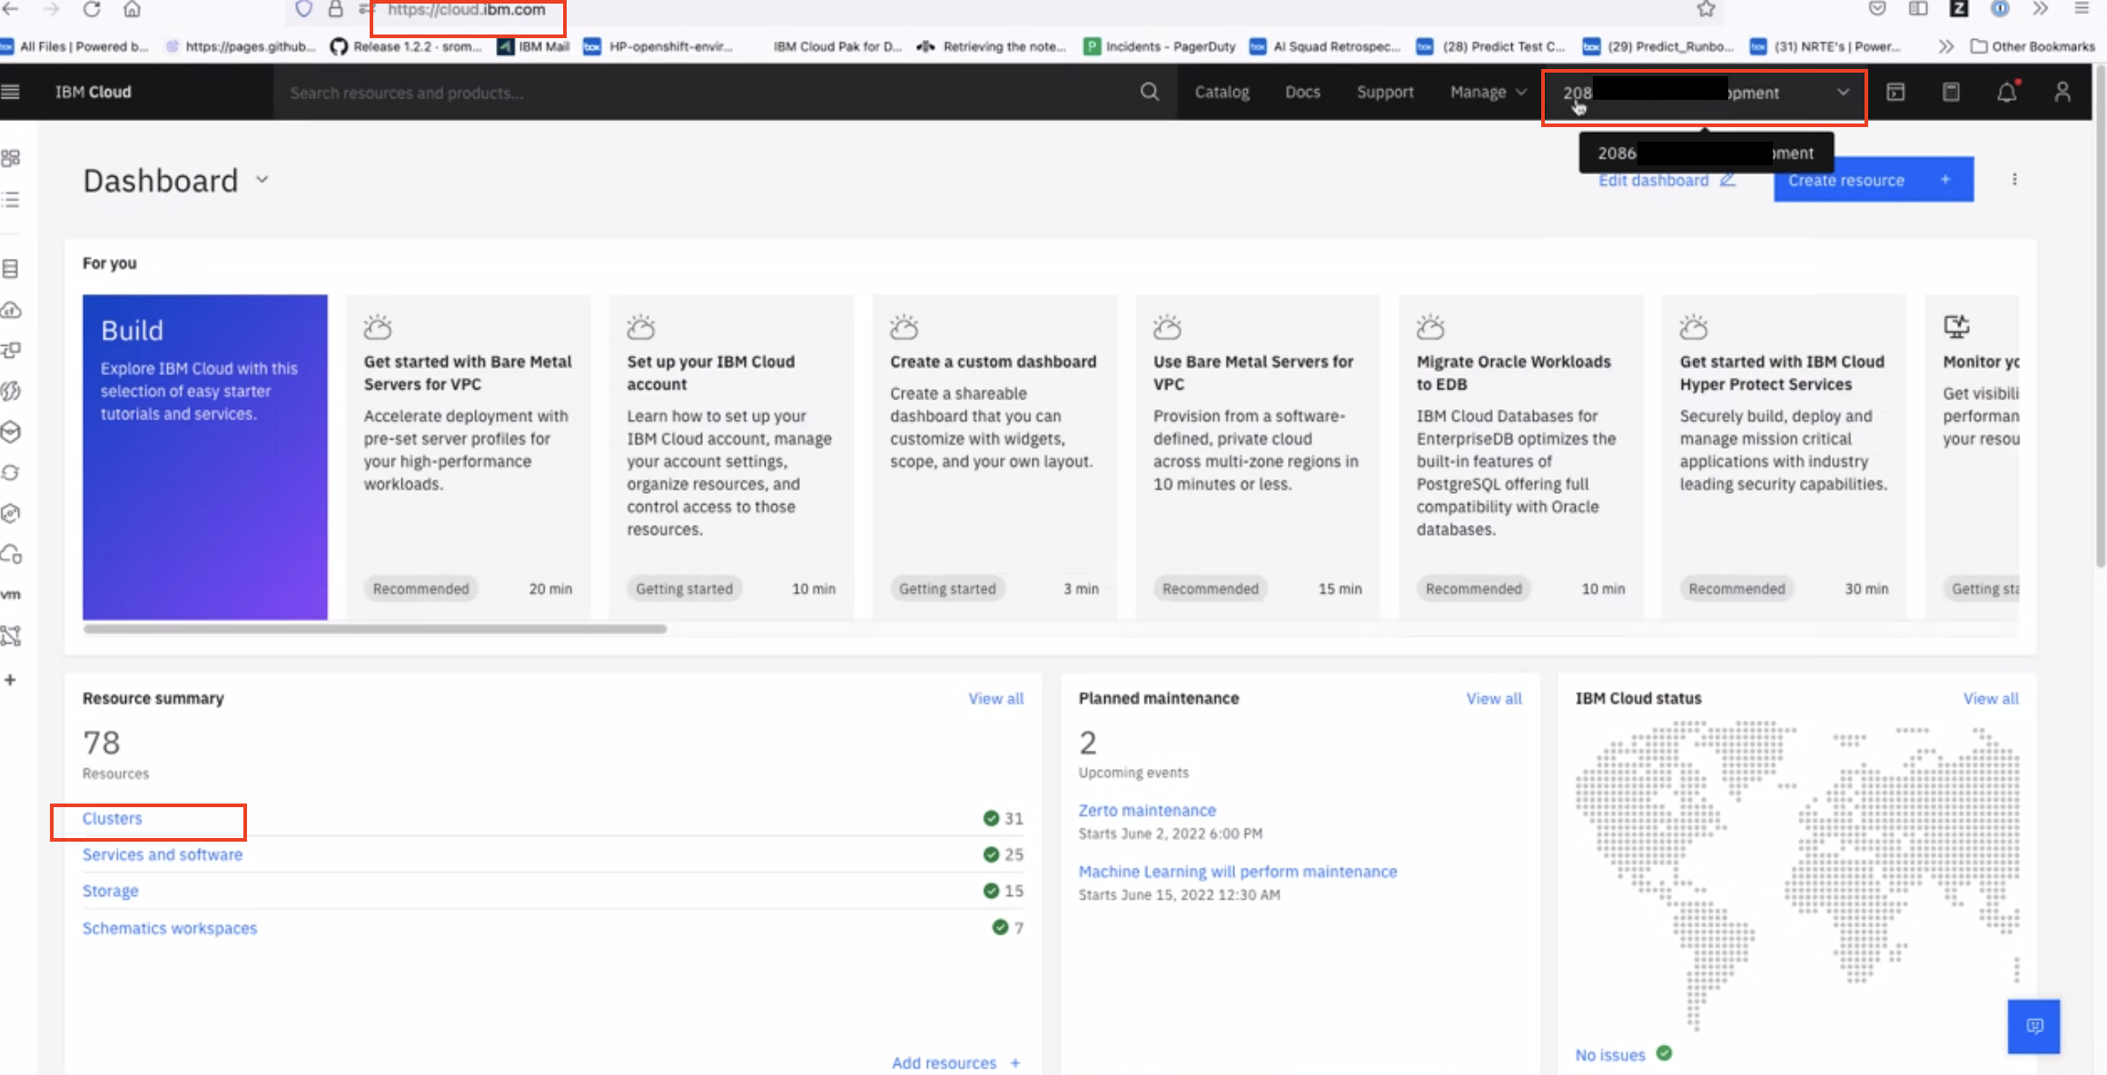Open Use Bare Metal Servers for VPC card
The image size is (2107, 1075).
click(x=1258, y=457)
